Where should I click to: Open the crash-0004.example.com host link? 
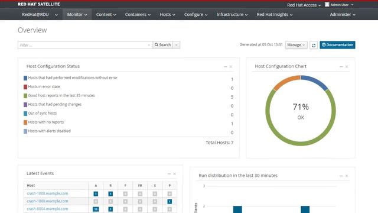47,209
